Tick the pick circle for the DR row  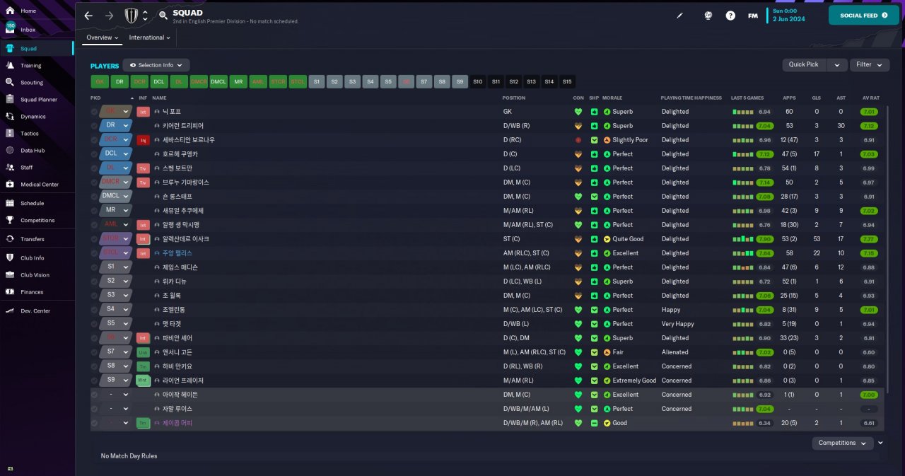click(95, 126)
